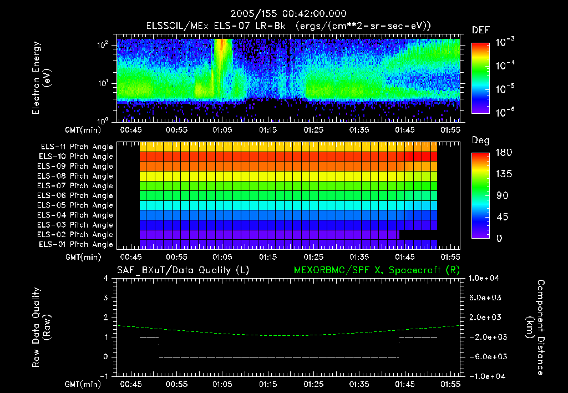568x393 pixels.
Task: Click the 180 label on the Deg scale
Action: point(504,153)
